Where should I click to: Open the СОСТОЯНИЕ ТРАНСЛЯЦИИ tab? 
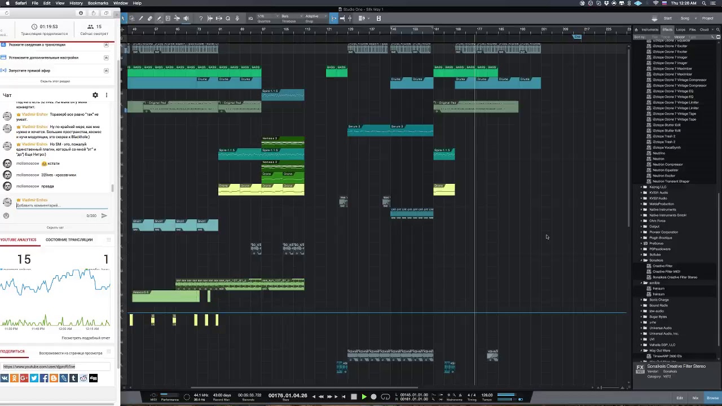click(69, 240)
